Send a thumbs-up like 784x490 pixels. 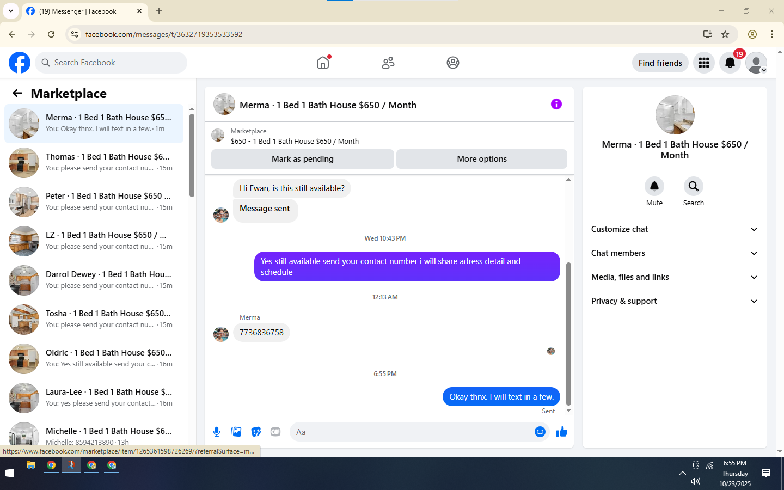pos(562,432)
